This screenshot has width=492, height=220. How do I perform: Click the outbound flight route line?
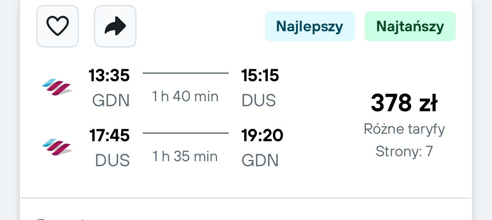tap(186, 73)
